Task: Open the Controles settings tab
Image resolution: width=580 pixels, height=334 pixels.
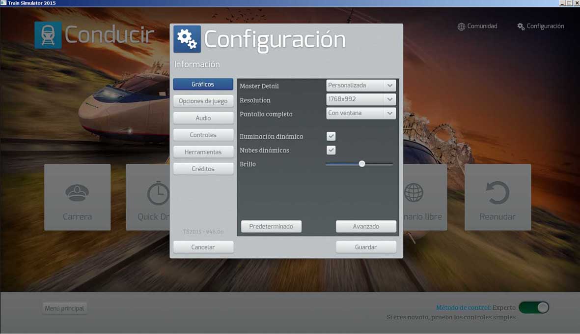Action: coord(203,135)
